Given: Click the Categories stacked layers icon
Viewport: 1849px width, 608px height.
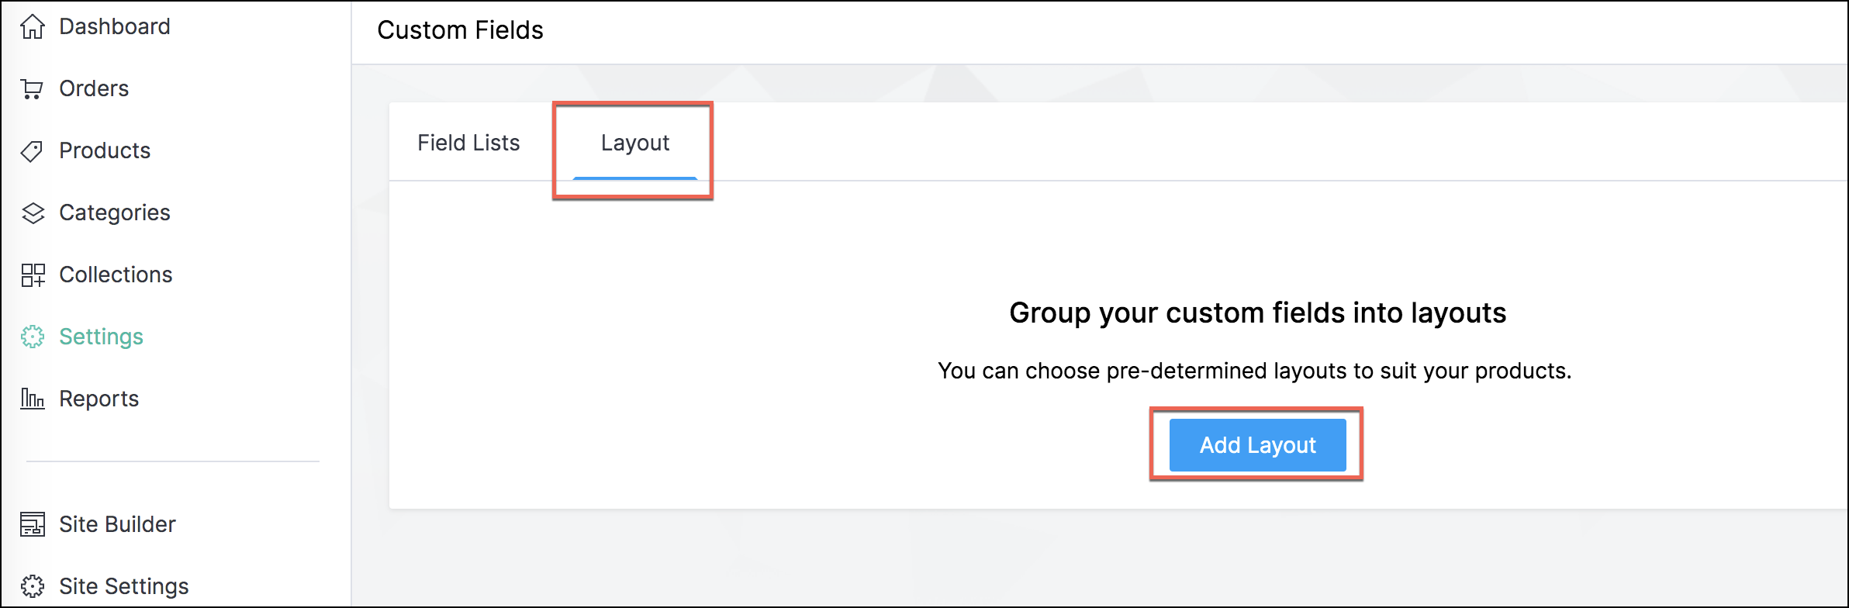Looking at the screenshot, I should click(33, 213).
